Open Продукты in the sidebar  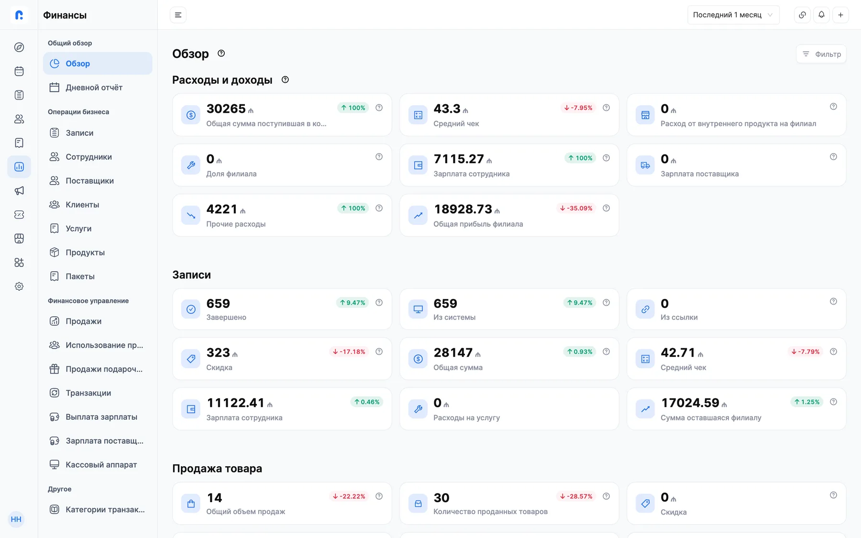[98, 253]
